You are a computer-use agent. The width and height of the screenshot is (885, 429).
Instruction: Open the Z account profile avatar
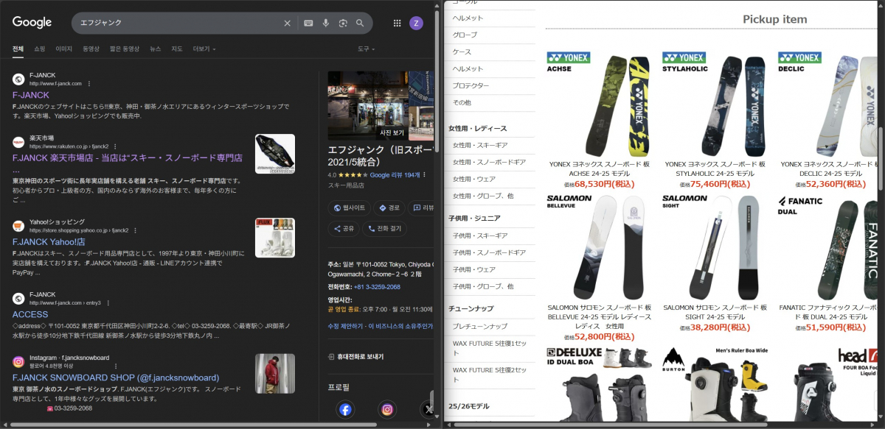pos(416,23)
